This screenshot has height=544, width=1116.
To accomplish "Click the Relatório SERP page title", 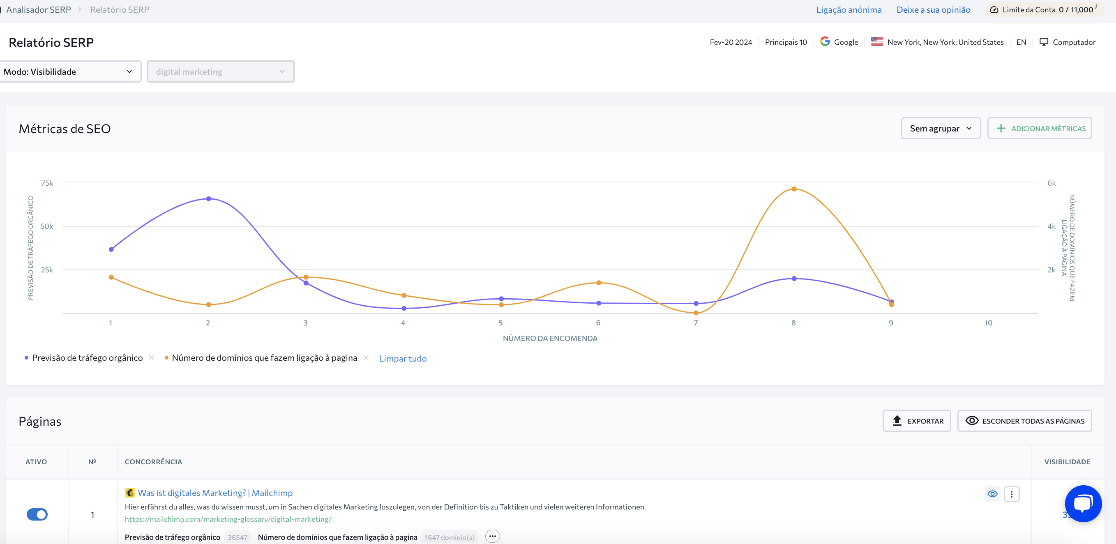I will (51, 42).
